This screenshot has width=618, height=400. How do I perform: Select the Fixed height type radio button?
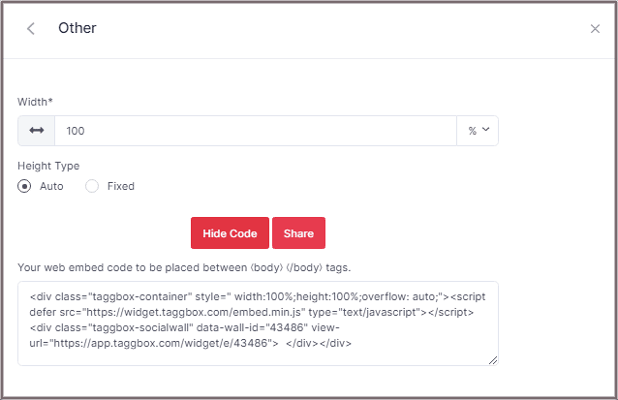(93, 186)
